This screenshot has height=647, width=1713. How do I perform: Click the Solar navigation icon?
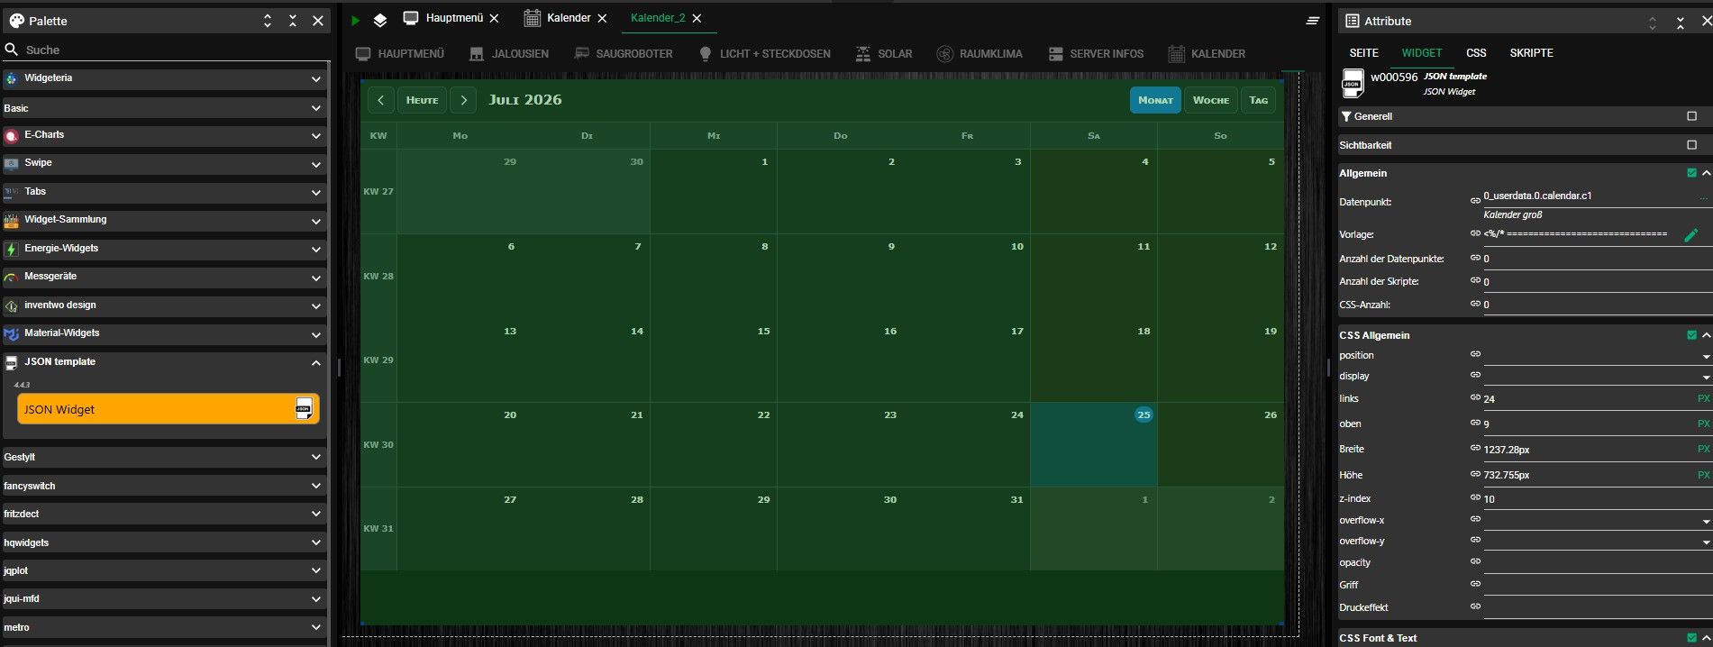(862, 54)
